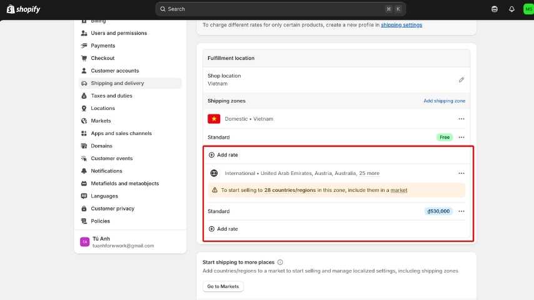534x300 pixels.
Task: Click the Shipping truck icon
Action: pos(84,83)
